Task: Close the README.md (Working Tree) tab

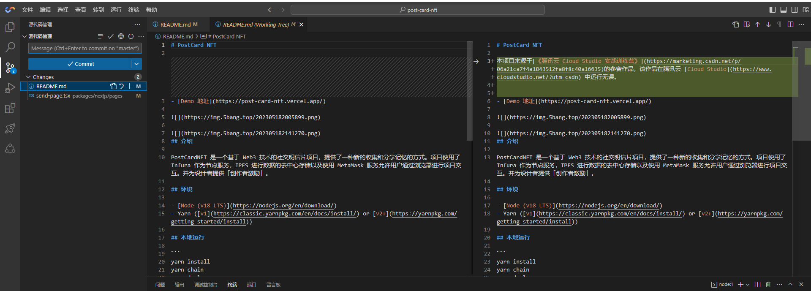Action: click(x=301, y=24)
